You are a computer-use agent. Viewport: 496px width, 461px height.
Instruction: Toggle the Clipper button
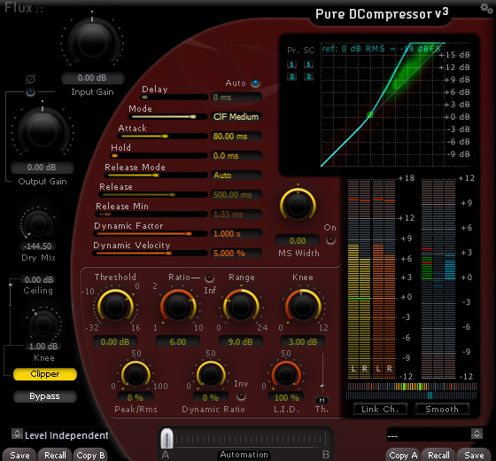45,374
